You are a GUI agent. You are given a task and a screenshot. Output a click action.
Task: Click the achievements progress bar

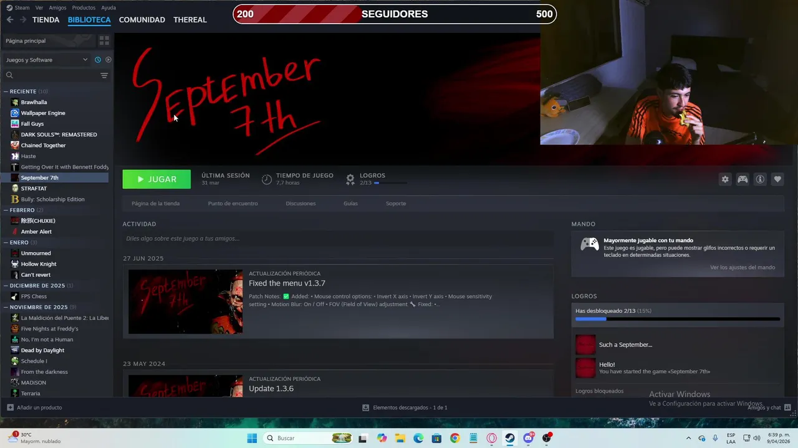pyautogui.click(x=678, y=319)
